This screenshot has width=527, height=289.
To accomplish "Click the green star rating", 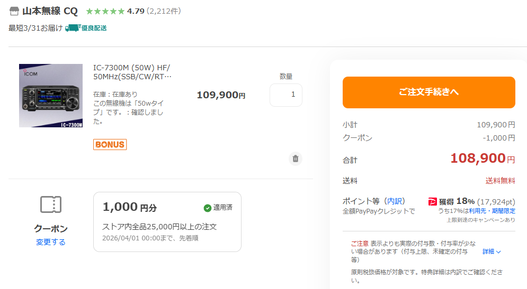I will [105, 11].
